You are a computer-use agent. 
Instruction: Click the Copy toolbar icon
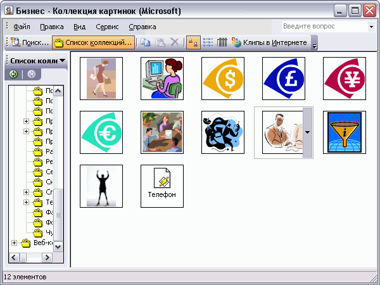click(x=146, y=42)
